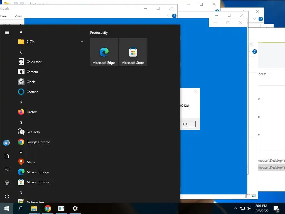Jump to the N letter group header
285x214 pixels.
coord(21,193)
